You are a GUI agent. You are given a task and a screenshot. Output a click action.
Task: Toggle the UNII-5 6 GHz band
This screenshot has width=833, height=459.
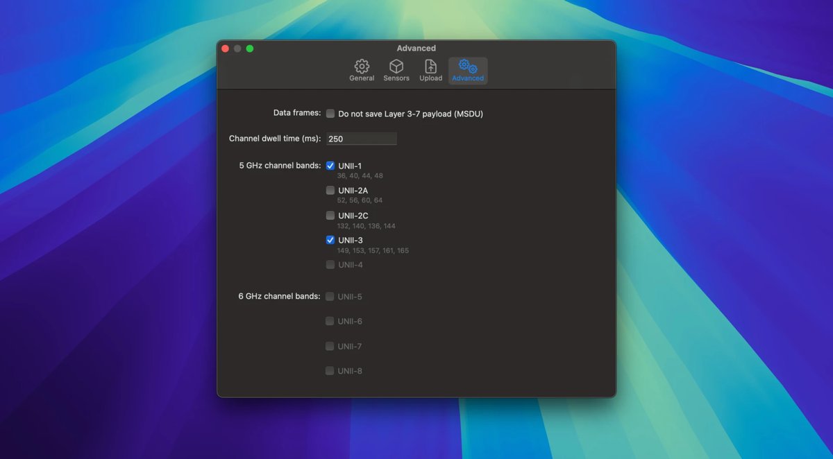[330, 297]
